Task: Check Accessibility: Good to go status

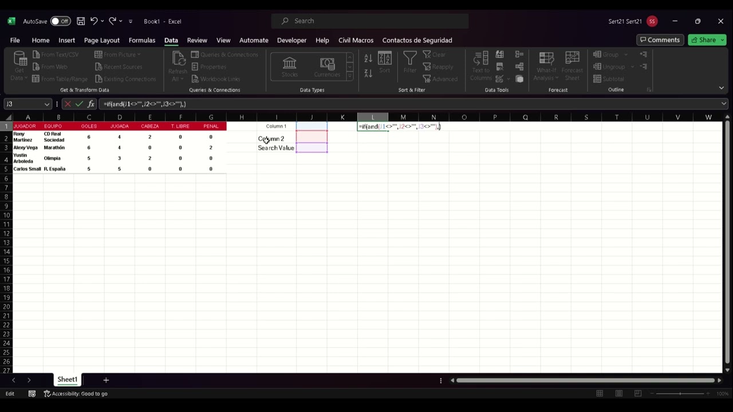Action: tap(76, 394)
